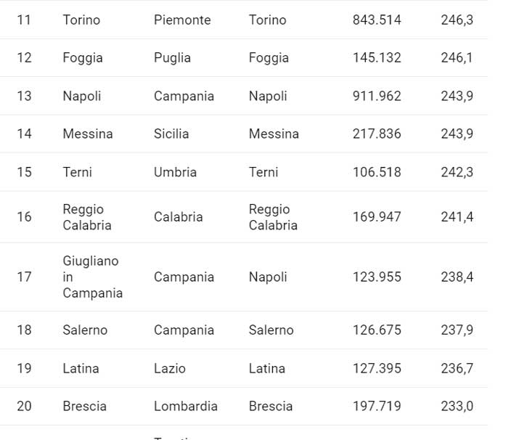This screenshot has width=508, height=440.
Task: Select the Calabria region cell
Action: 178,216
